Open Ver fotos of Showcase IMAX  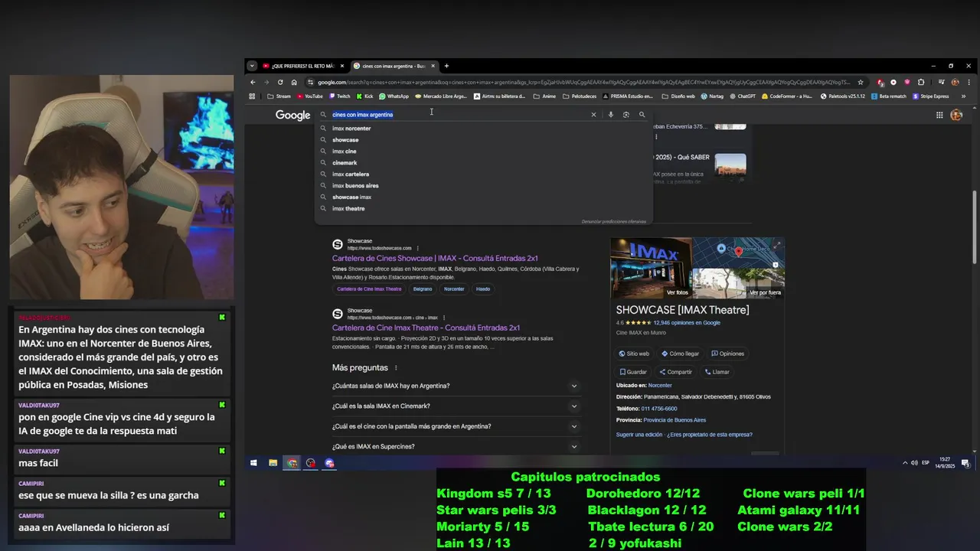[677, 292]
